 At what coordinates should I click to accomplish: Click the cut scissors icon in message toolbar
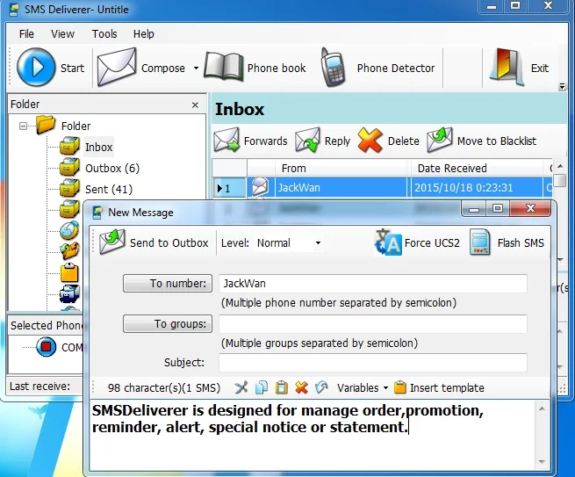[241, 388]
